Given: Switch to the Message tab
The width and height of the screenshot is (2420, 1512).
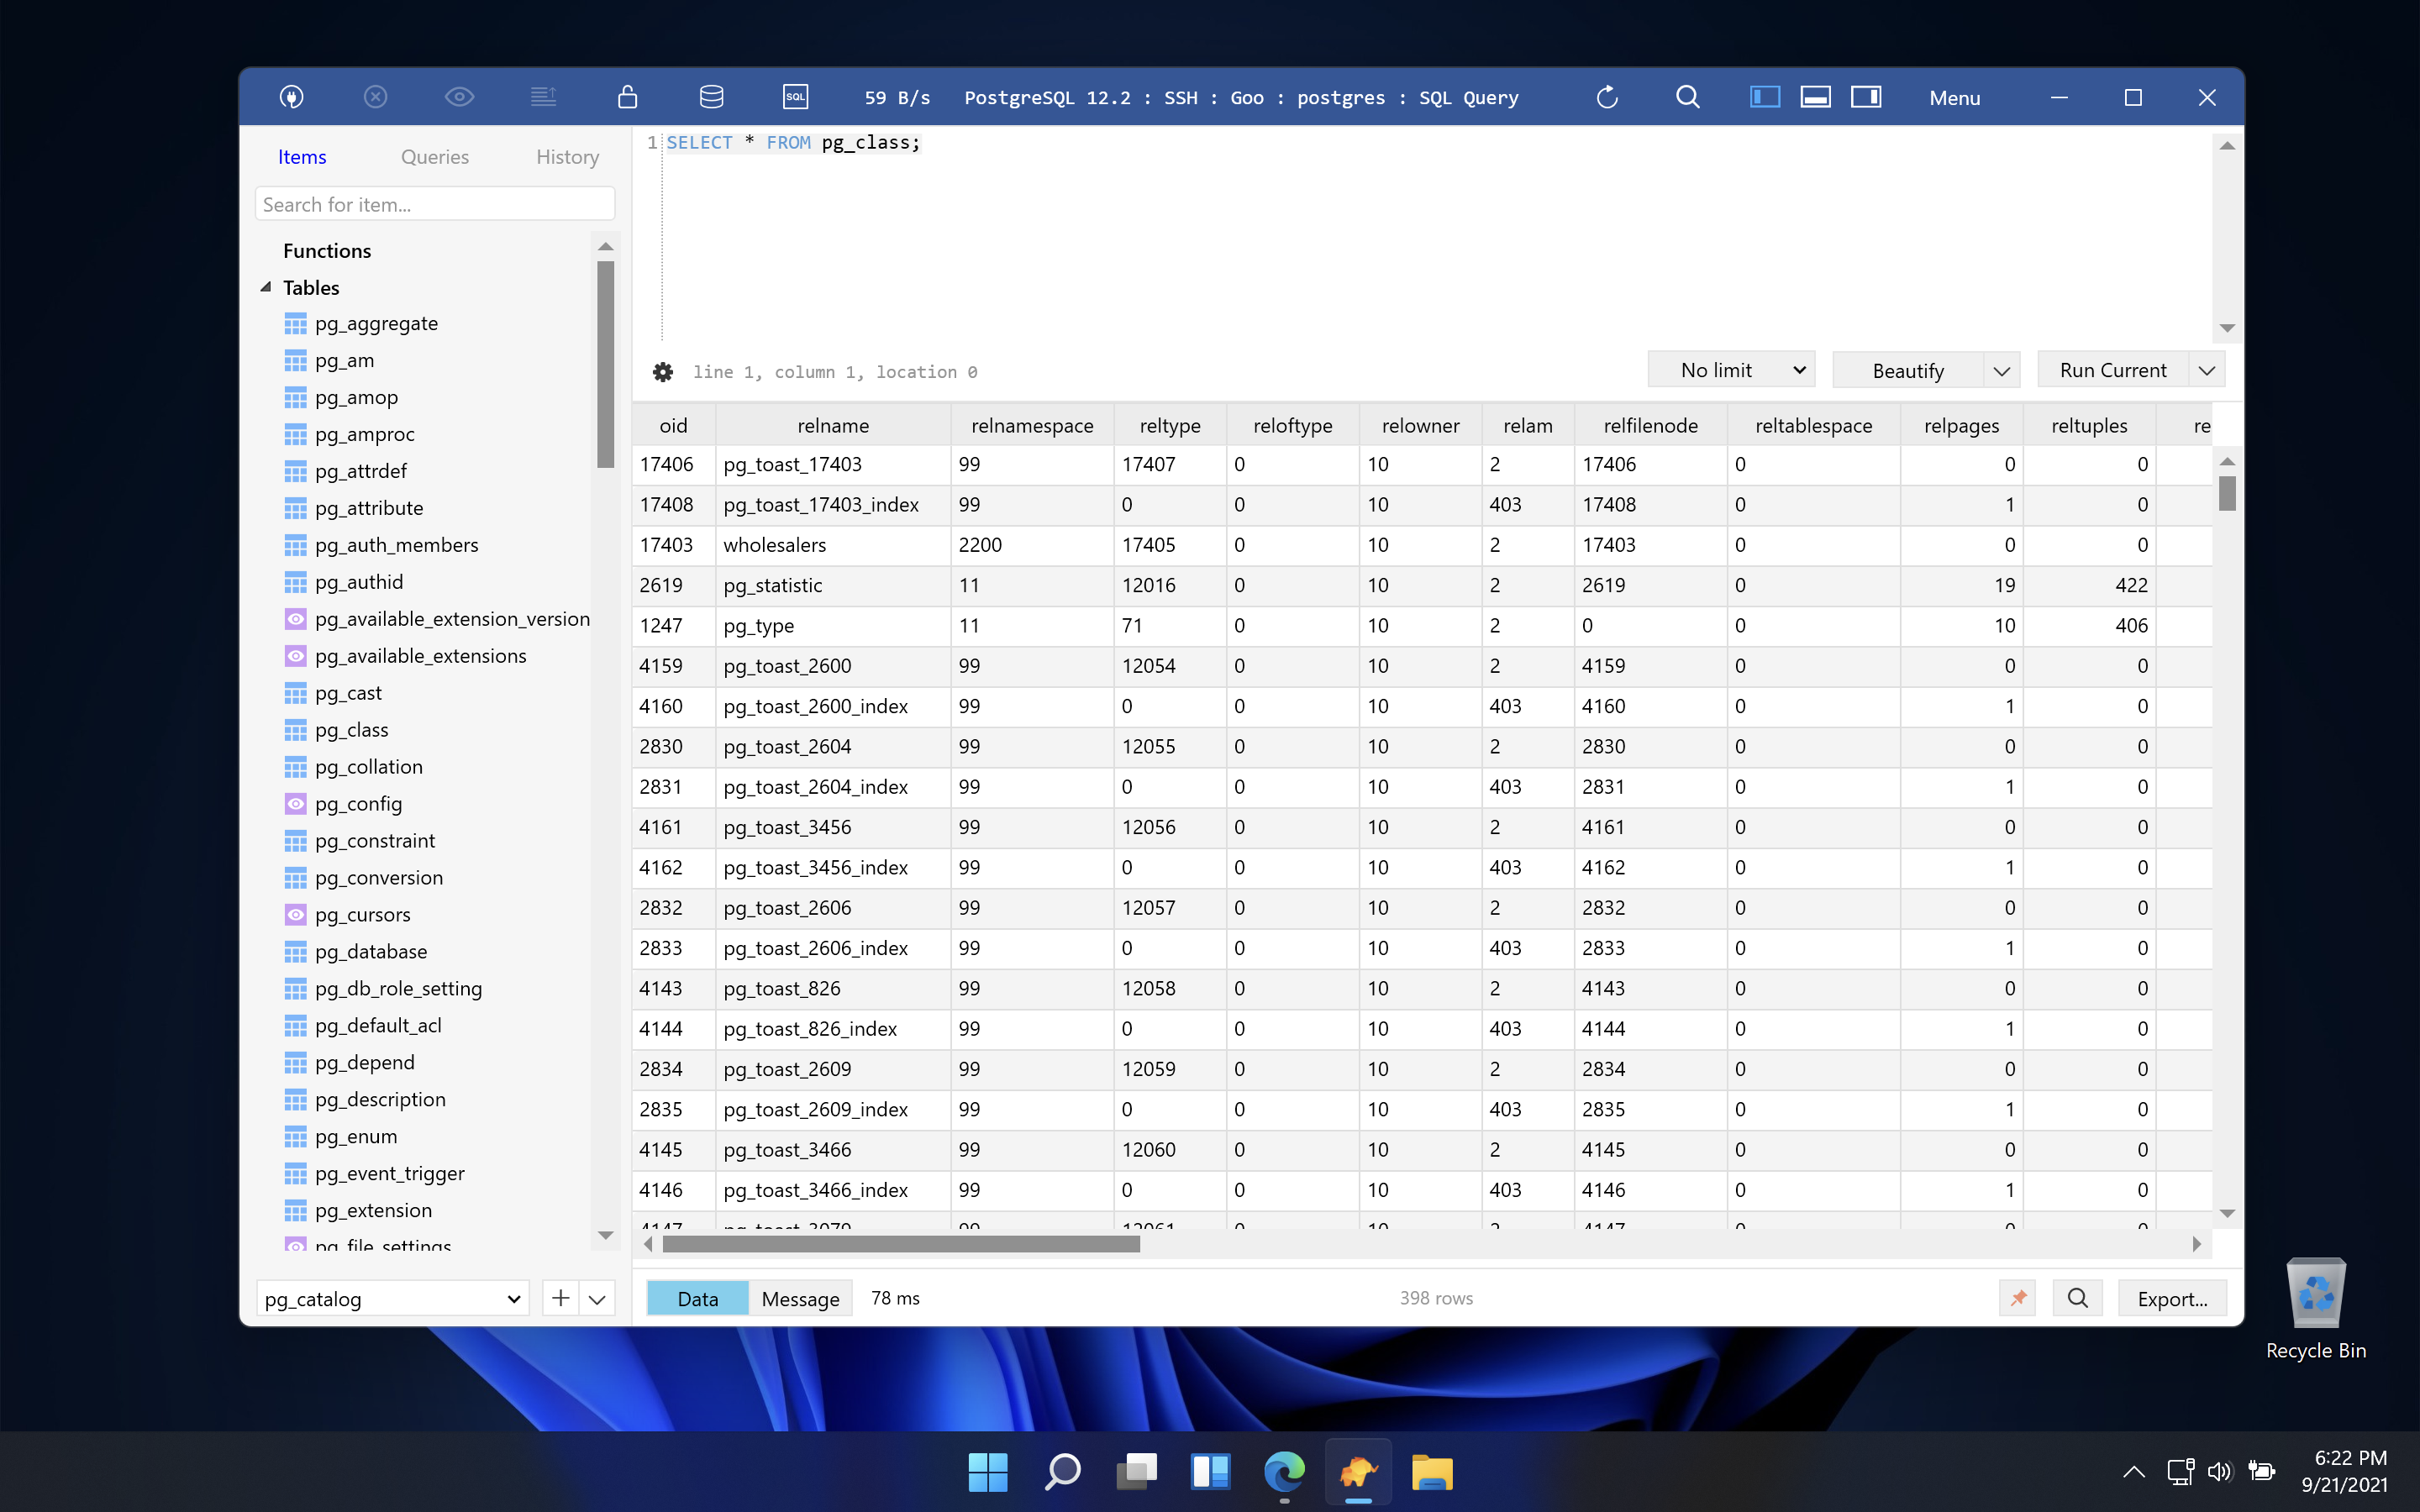Looking at the screenshot, I should point(799,1298).
